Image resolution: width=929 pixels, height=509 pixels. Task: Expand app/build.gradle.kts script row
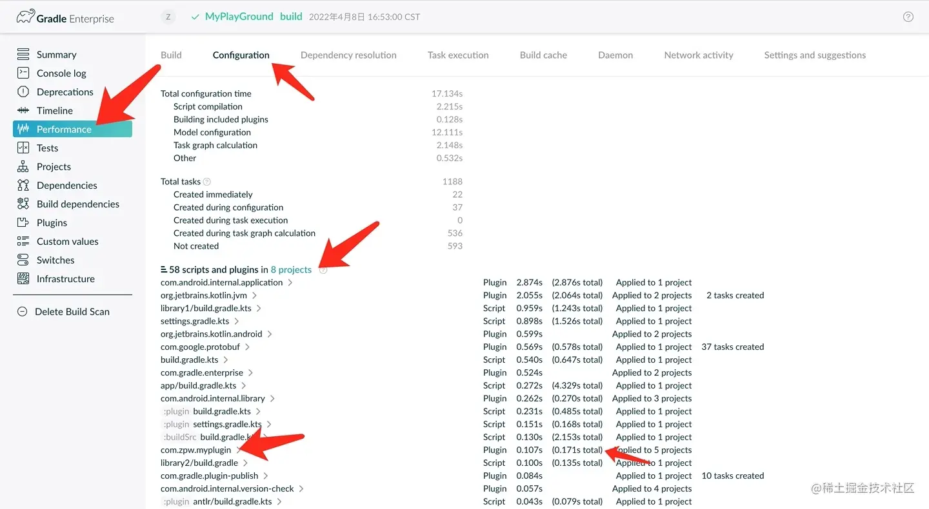tap(244, 385)
